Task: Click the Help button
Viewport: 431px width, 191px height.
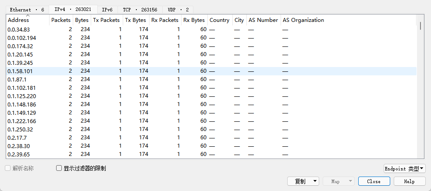Action: click(410, 181)
